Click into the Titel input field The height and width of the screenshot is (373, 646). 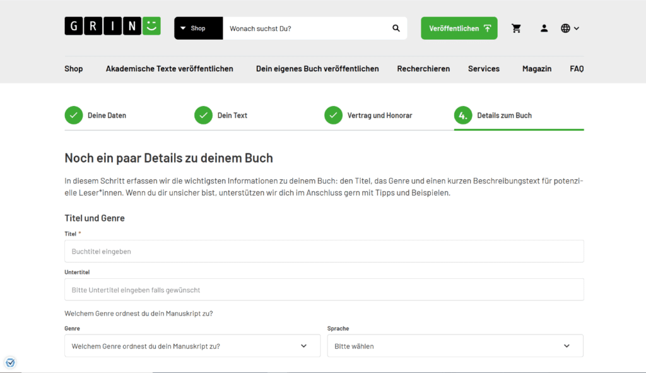click(x=324, y=251)
